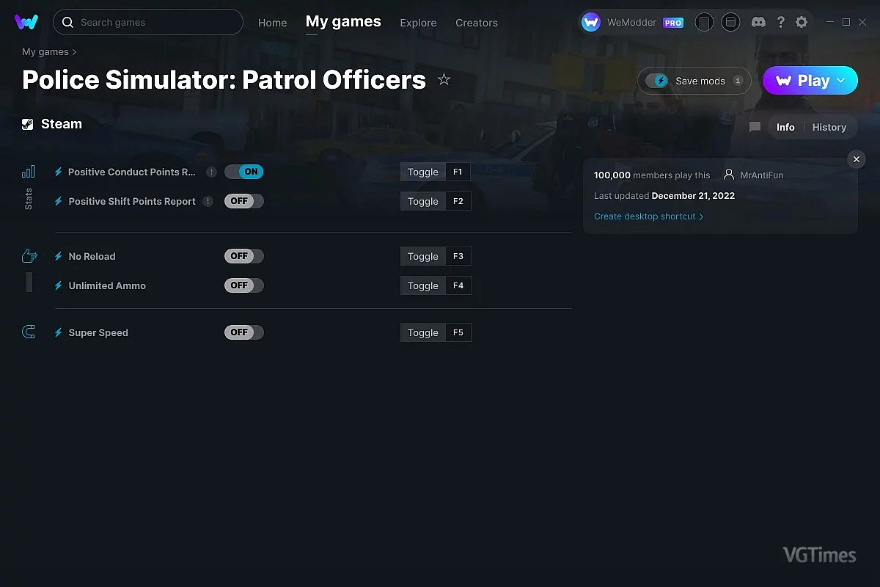Close the info panel

pyautogui.click(x=857, y=159)
